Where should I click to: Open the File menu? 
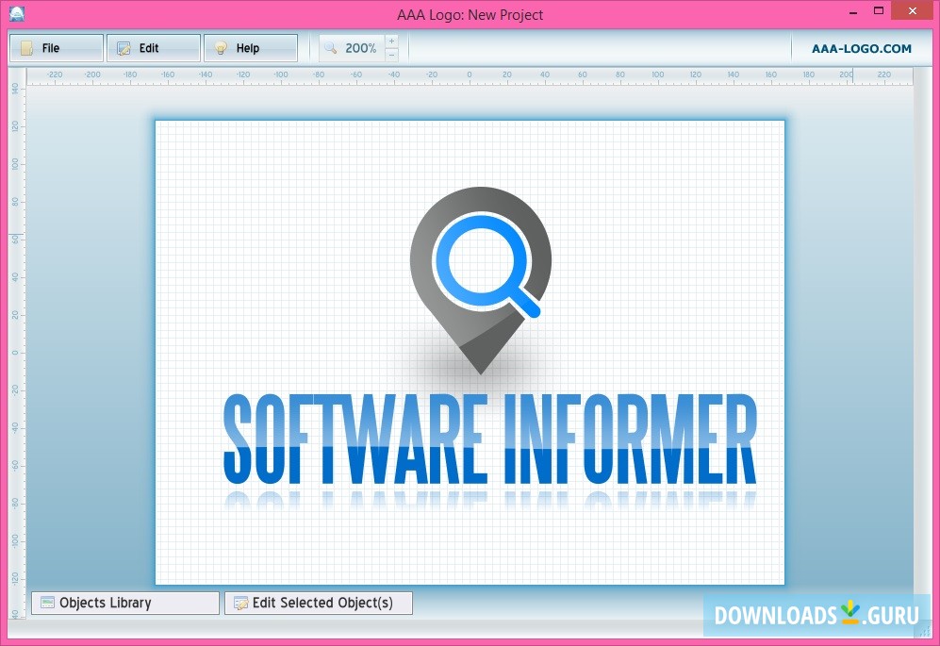pos(56,48)
